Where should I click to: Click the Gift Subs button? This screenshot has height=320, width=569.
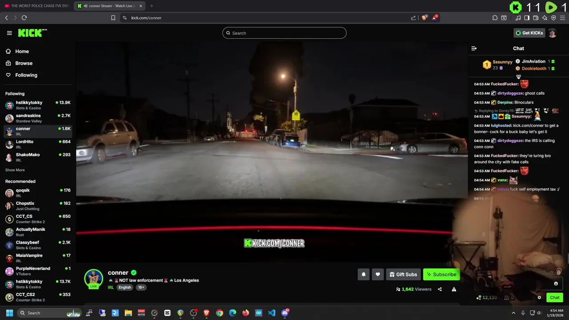[x=403, y=274]
